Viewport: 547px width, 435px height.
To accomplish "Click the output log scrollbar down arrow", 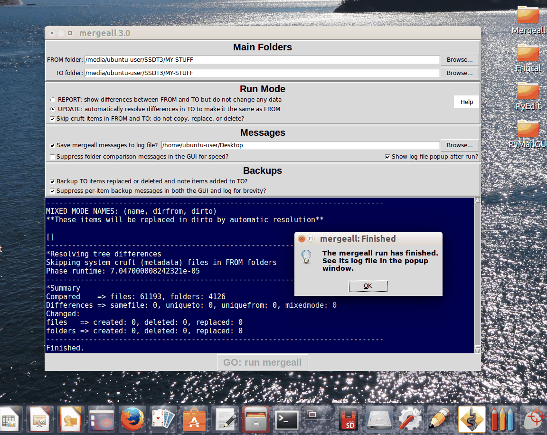I will (x=478, y=350).
